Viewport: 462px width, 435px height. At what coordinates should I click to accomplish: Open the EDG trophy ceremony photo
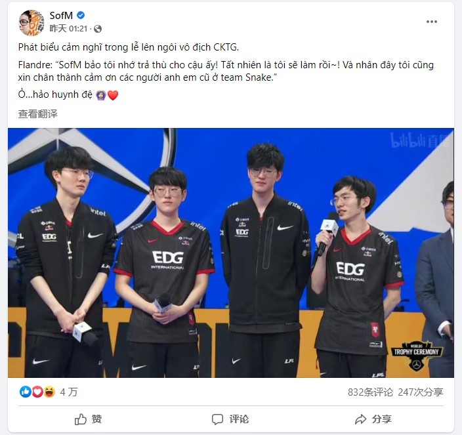(x=231, y=253)
